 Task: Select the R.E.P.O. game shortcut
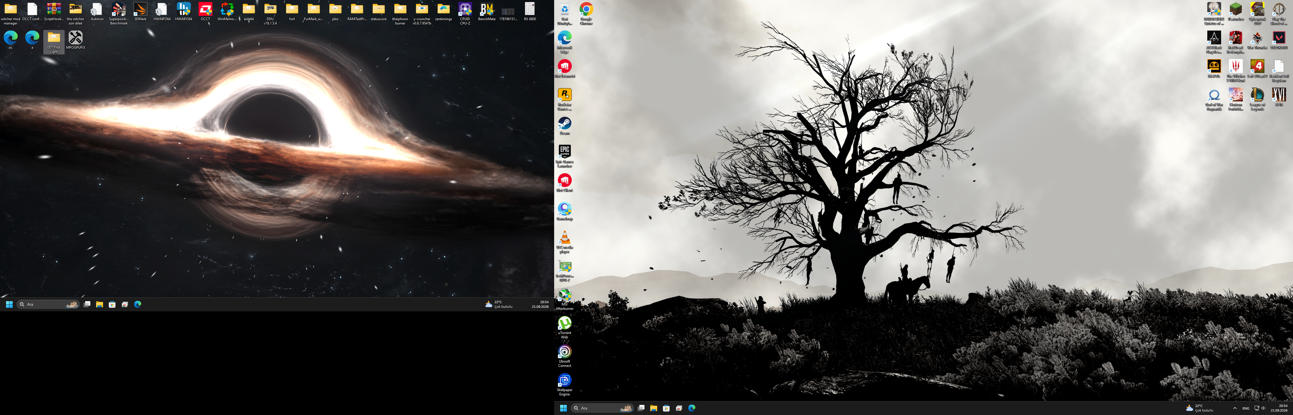[1214, 69]
